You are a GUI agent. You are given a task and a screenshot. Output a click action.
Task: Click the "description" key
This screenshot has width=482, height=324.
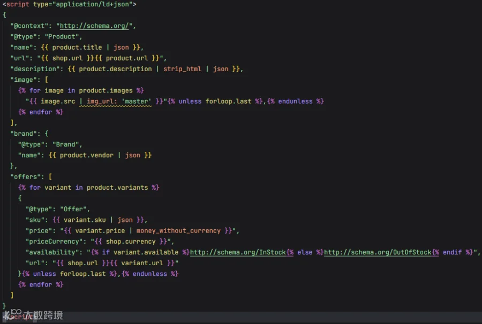pos(35,69)
